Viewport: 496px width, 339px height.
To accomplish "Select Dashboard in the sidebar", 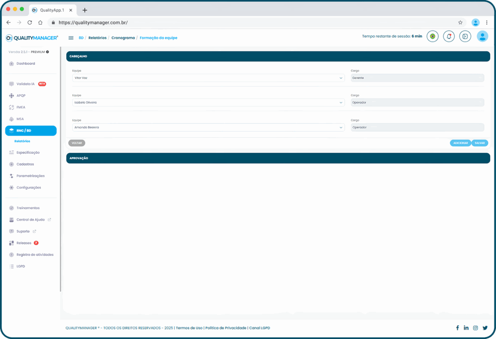I will [25, 63].
